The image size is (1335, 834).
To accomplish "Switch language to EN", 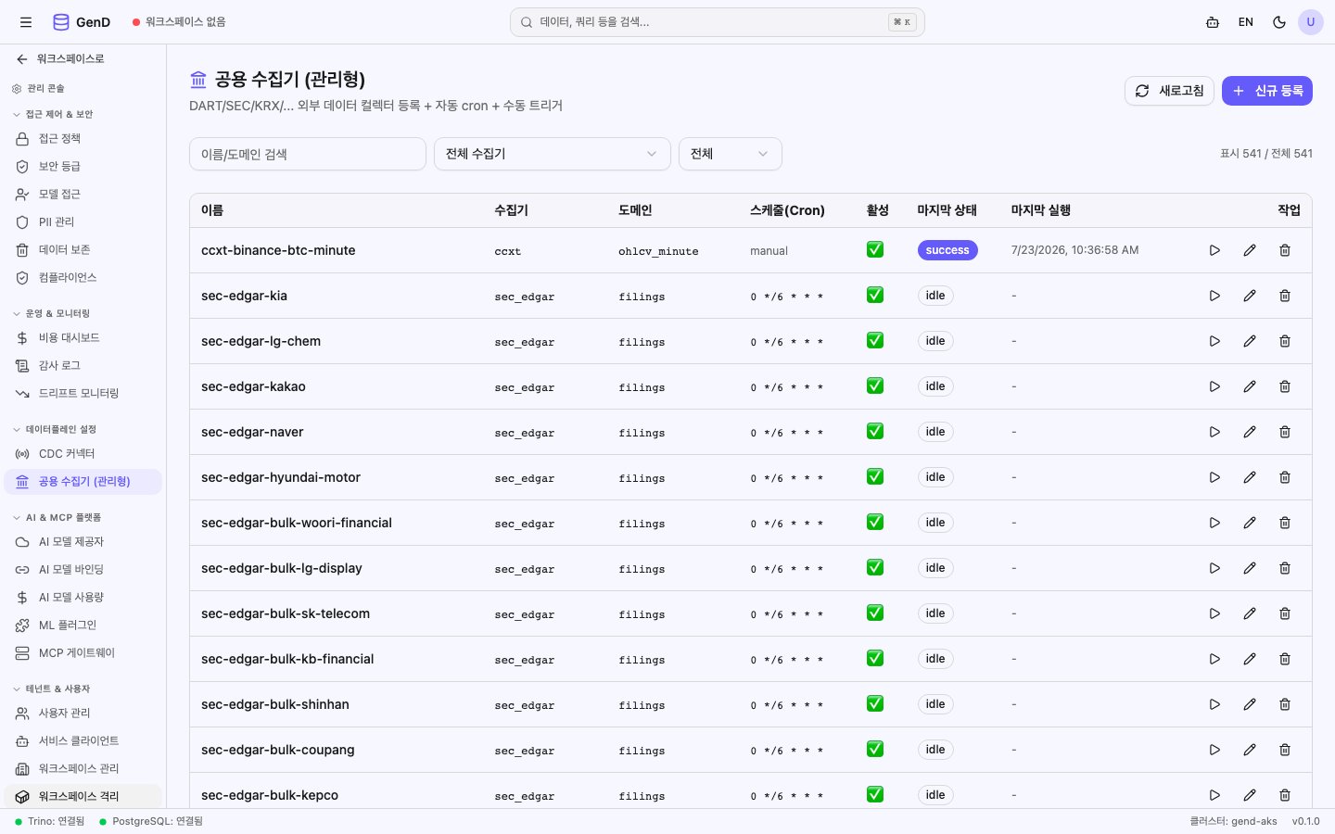I will (1246, 22).
